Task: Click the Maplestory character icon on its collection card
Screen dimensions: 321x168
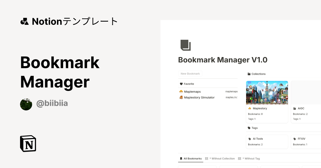Action: coord(250,108)
